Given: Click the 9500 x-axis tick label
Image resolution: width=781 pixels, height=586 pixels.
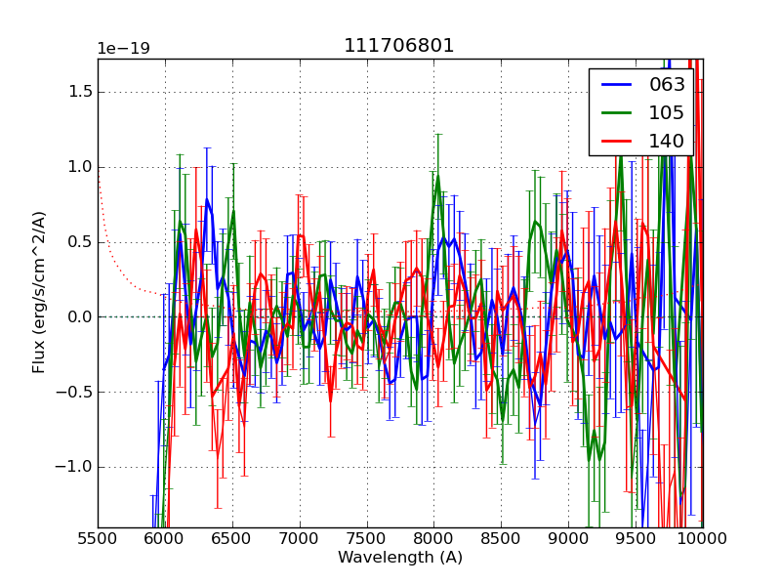Looking at the screenshot, I should click(636, 538).
